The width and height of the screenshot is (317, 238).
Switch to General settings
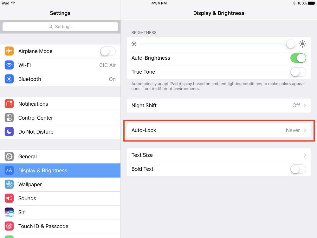tap(60, 156)
